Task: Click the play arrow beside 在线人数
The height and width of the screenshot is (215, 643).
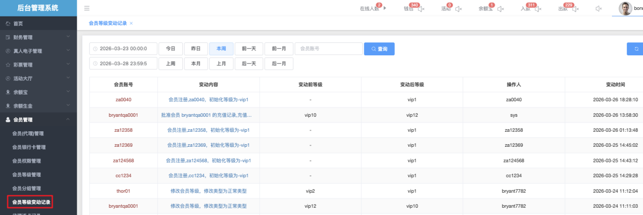Action: 385,8
